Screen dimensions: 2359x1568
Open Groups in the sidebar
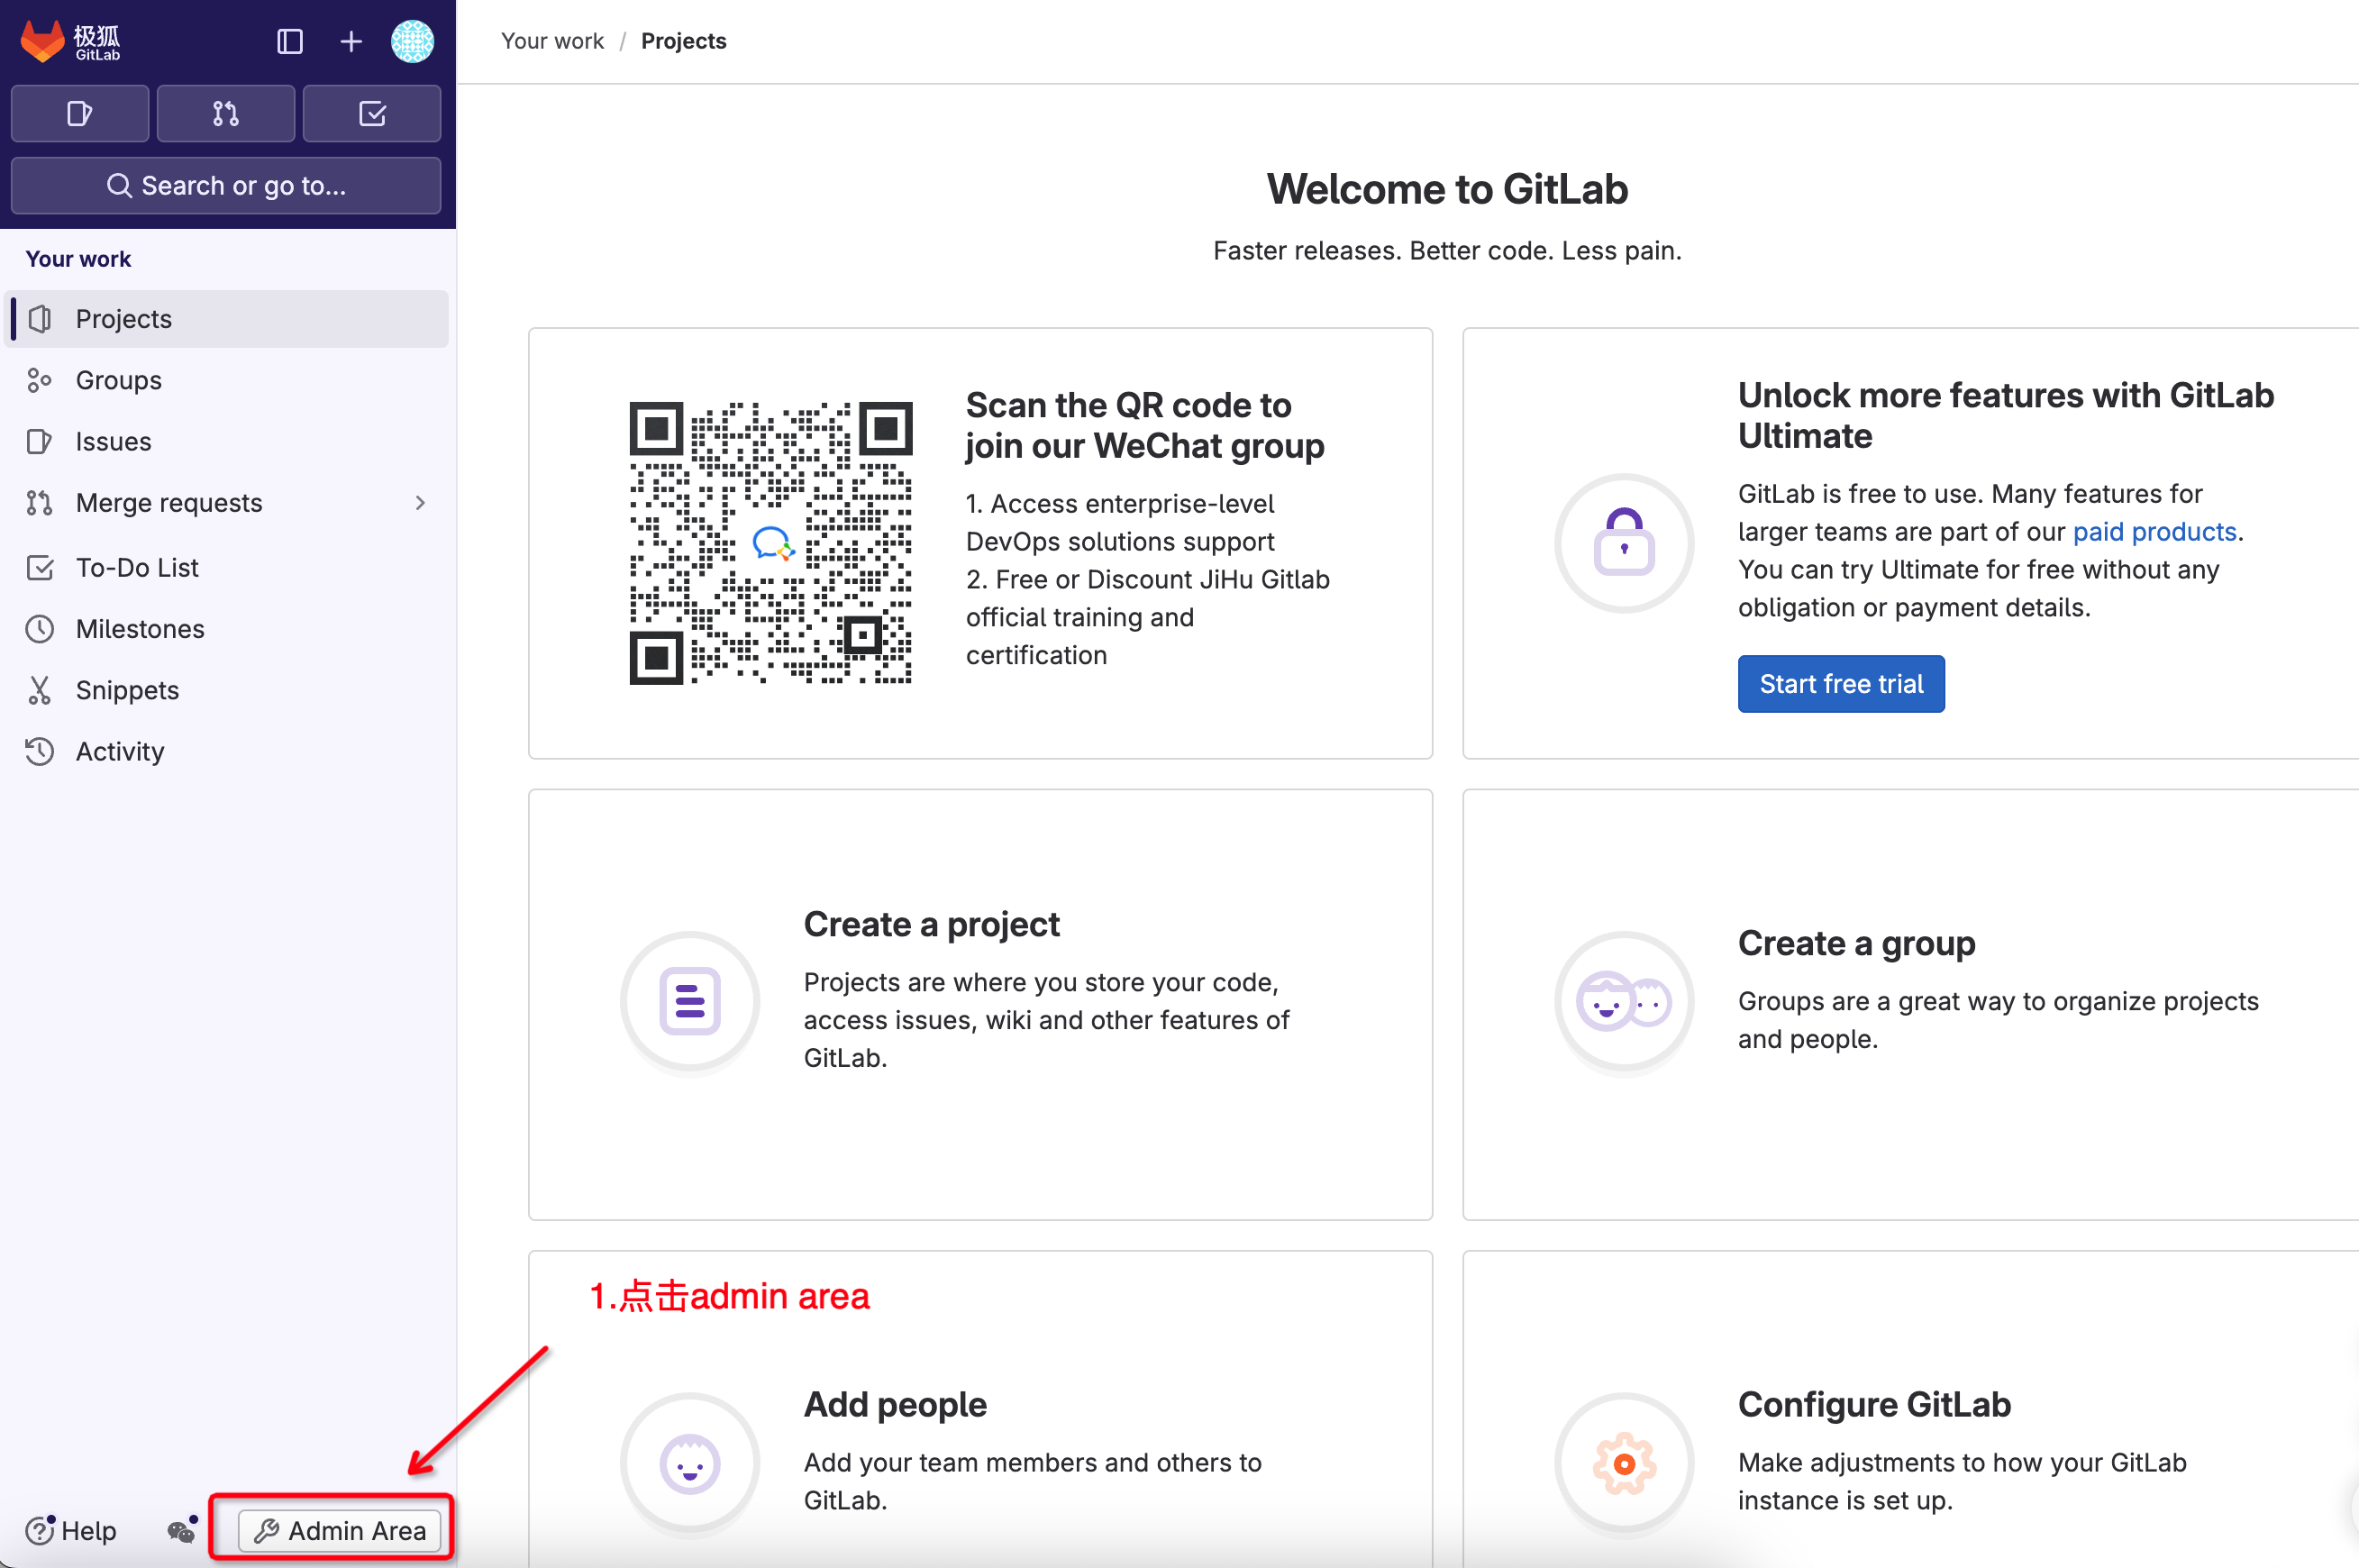(118, 380)
